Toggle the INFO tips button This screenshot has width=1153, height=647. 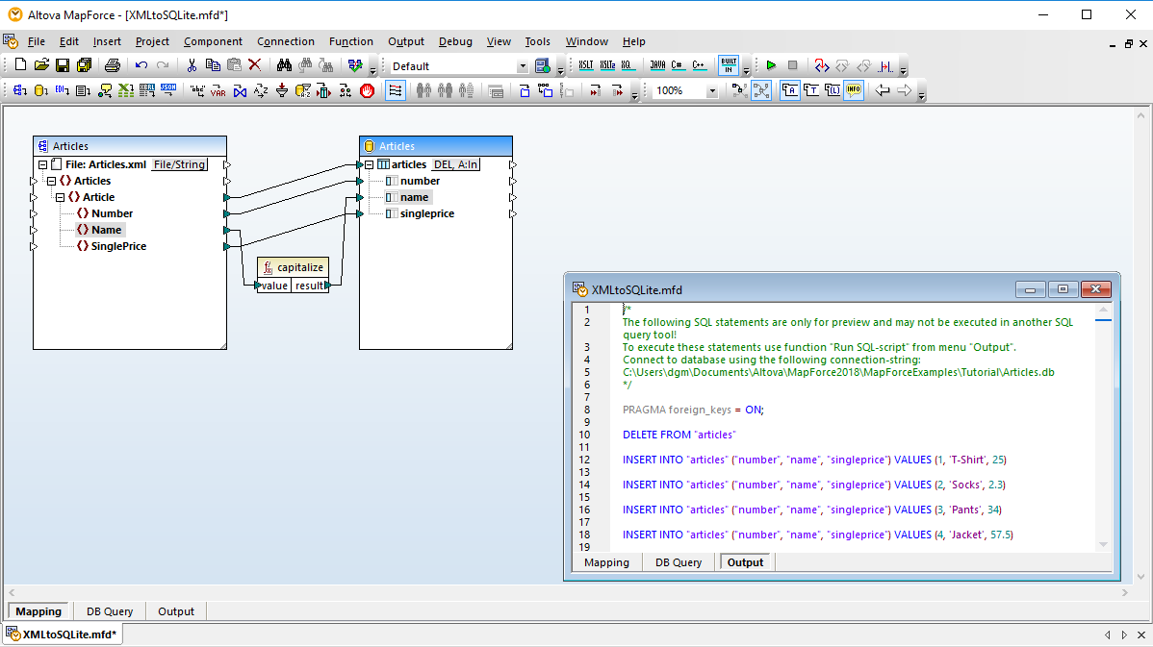853,90
